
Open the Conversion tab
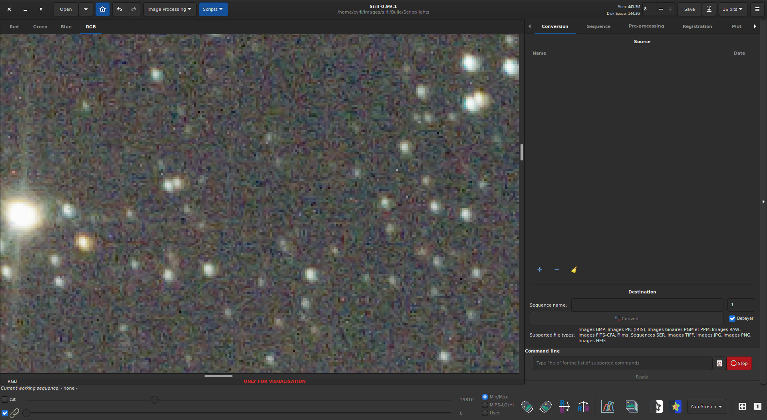point(555,26)
